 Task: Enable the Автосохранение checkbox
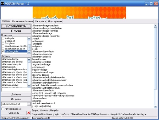pos(2,109)
